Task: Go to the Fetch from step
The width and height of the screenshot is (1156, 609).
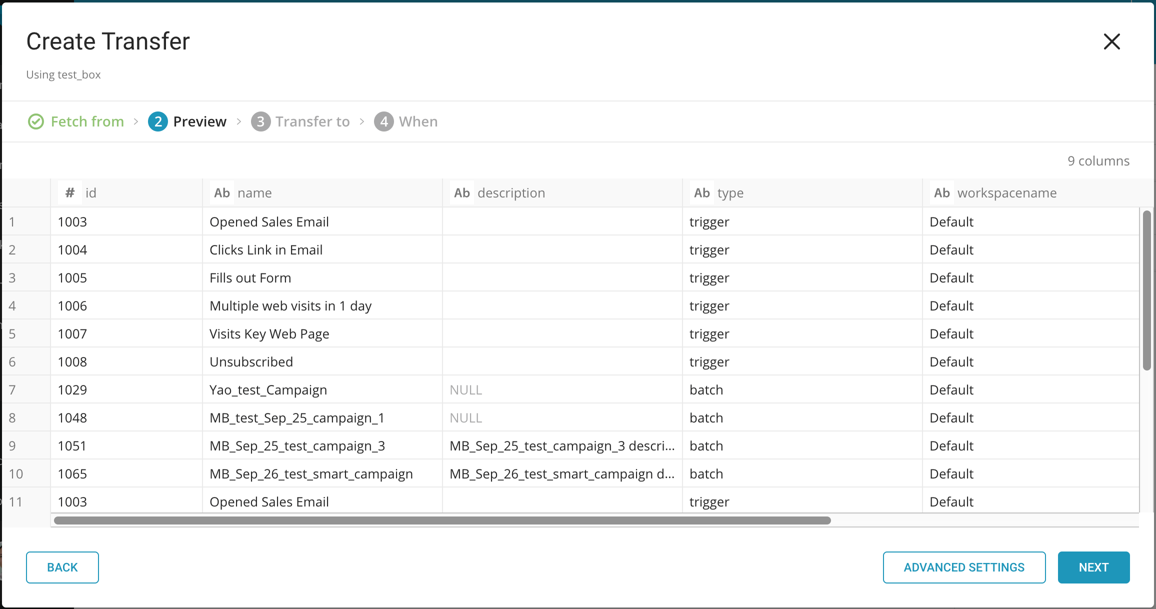Action: point(87,121)
